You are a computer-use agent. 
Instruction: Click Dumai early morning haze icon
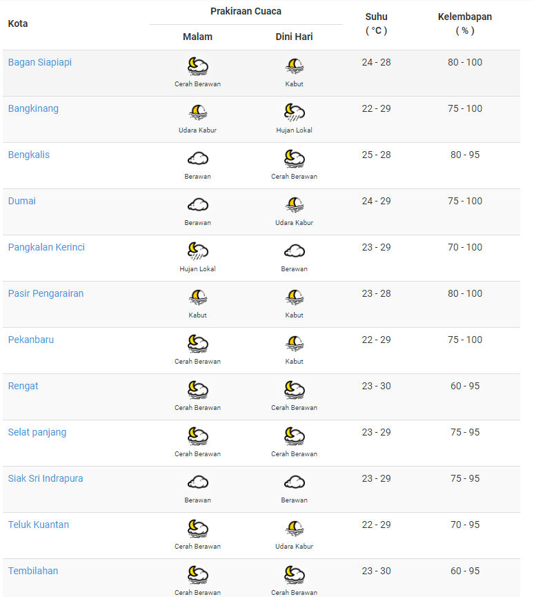coord(295,205)
